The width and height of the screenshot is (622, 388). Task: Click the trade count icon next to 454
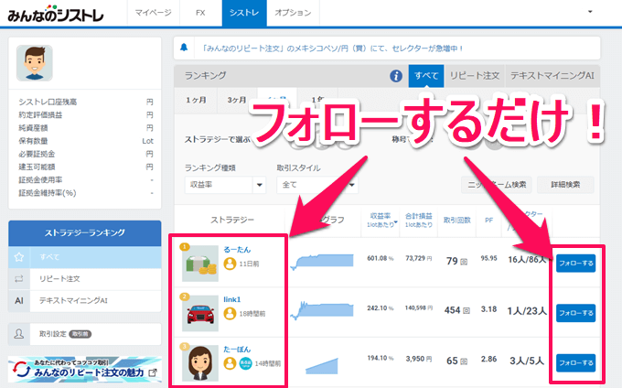pyautogui.click(x=466, y=310)
